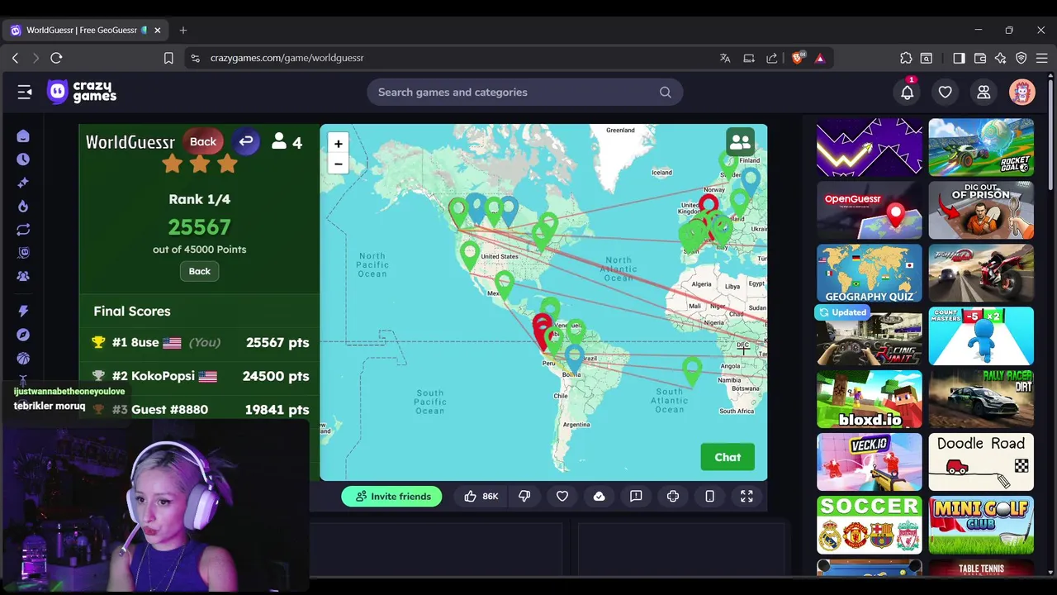Search the CrazyGames search icon
This screenshot has width=1057, height=595.
click(x=665, y=92)
